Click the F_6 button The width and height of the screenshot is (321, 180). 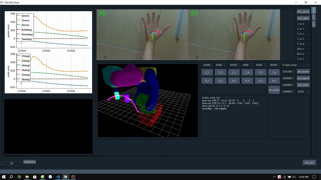(274, 72)
